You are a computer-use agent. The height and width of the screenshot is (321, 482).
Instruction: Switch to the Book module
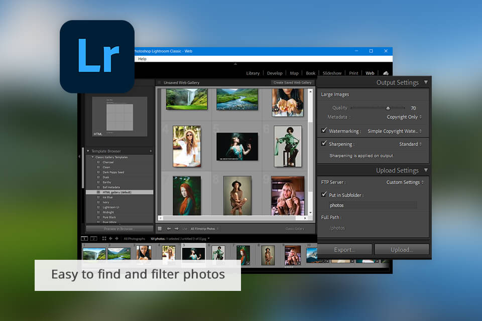pyautogui.click(x=310, y=73)
